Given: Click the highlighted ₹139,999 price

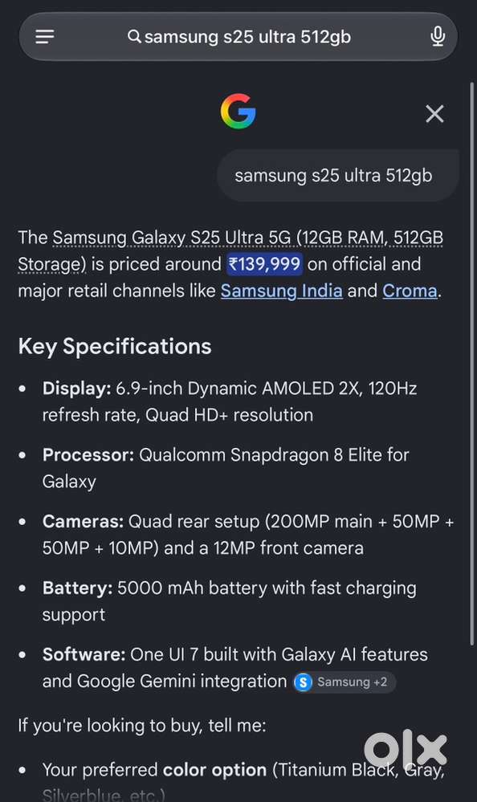Looking at the screenshot, I should pyautogui.click(x=265, y=264).
